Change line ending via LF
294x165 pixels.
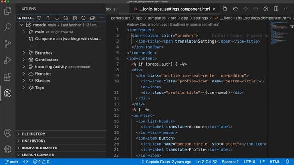[x=262, y=162]
